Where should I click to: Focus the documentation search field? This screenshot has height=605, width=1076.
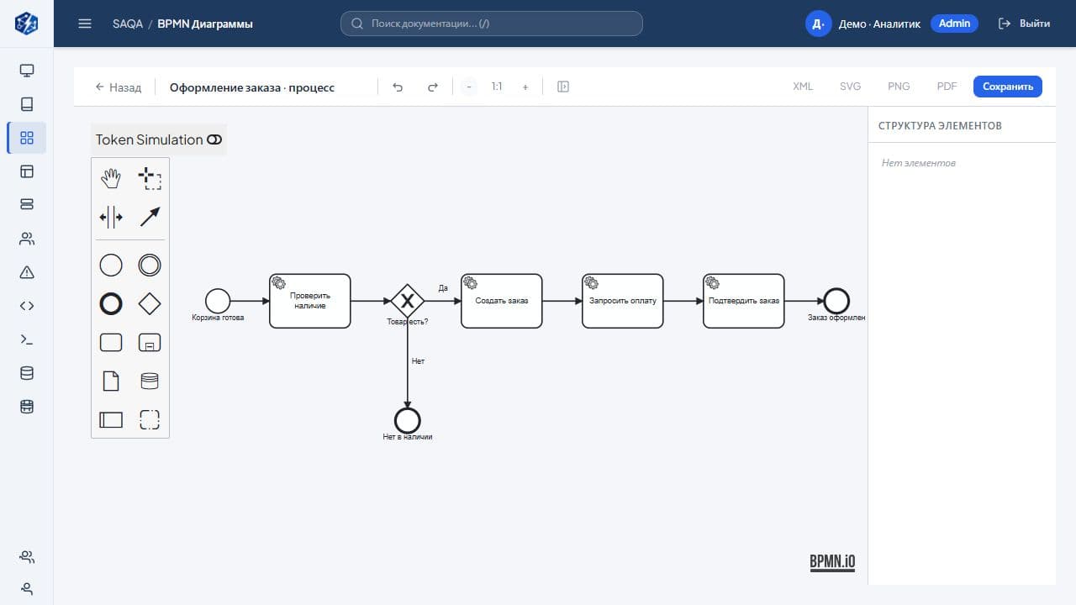pyautogui.click(x=492, y=24)
